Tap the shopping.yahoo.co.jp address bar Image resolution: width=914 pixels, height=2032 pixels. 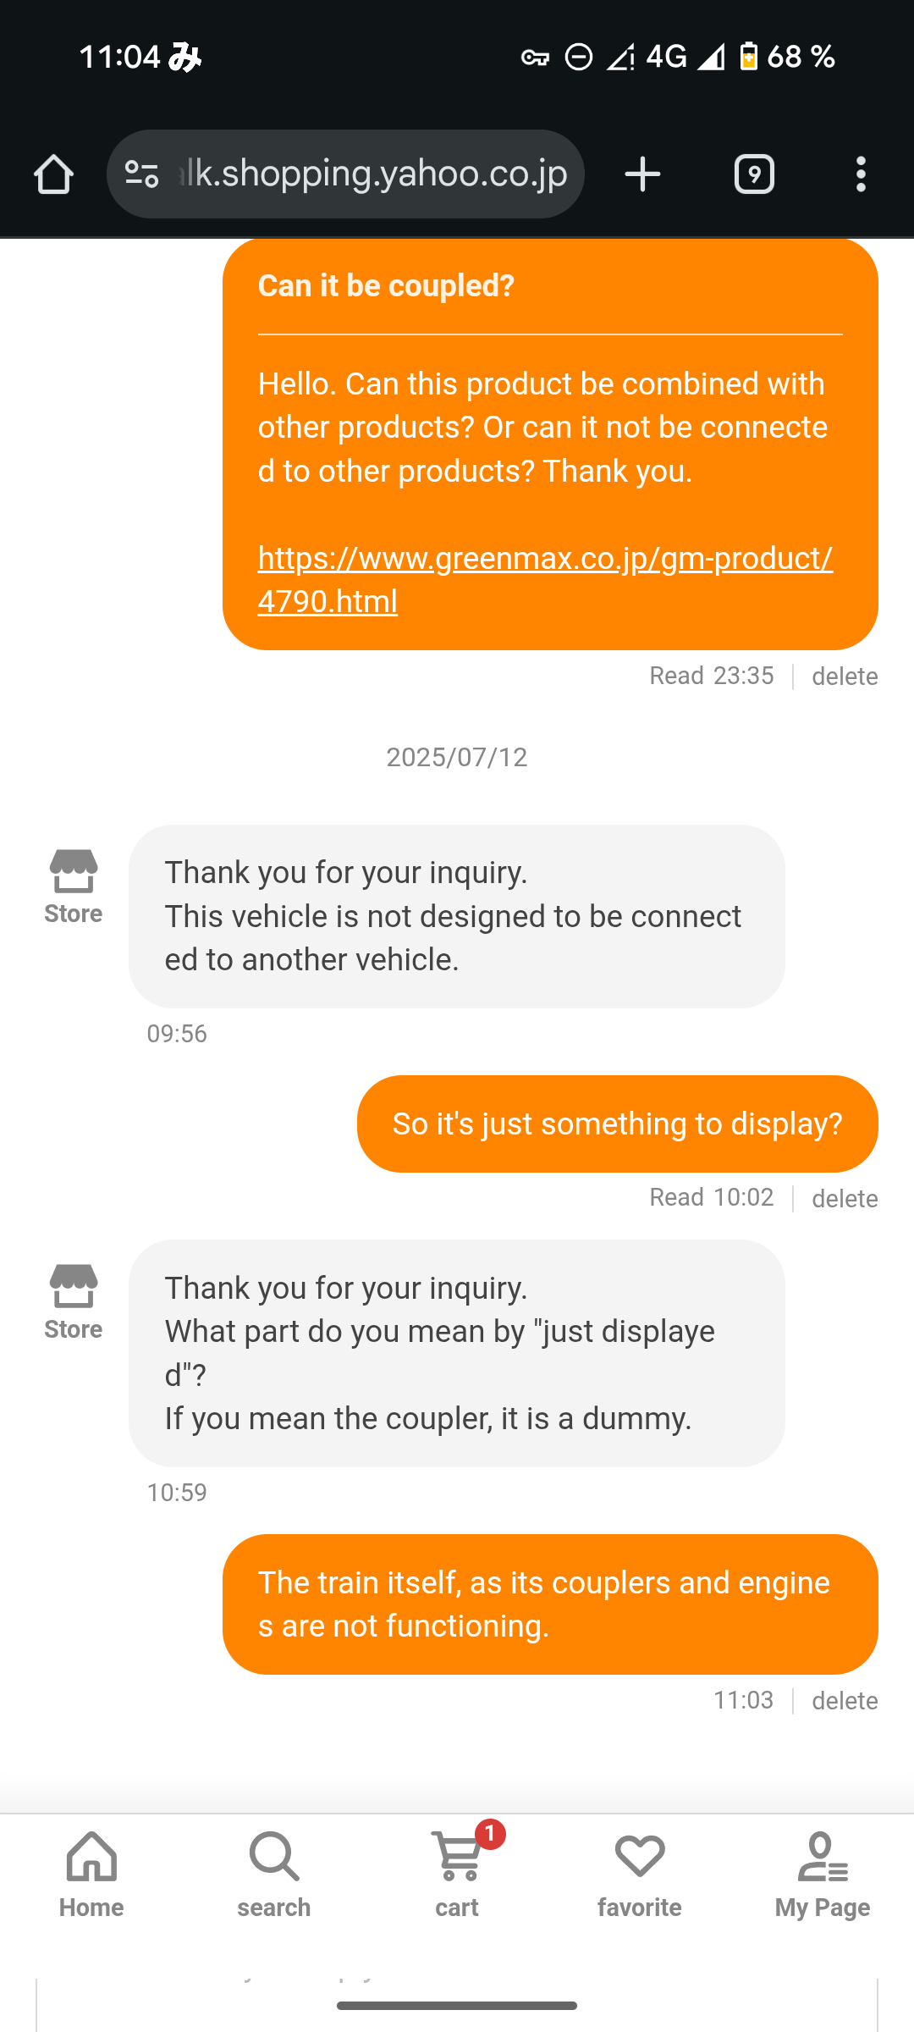coord(372,174)
